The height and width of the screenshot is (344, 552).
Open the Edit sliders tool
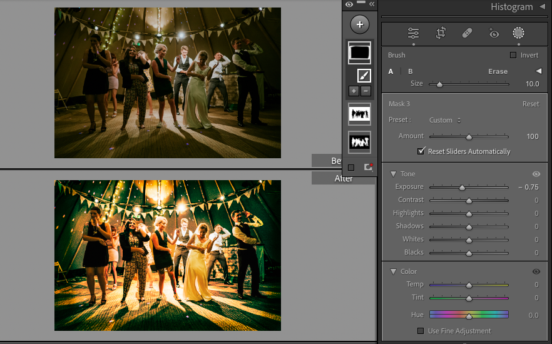[413, 33]
